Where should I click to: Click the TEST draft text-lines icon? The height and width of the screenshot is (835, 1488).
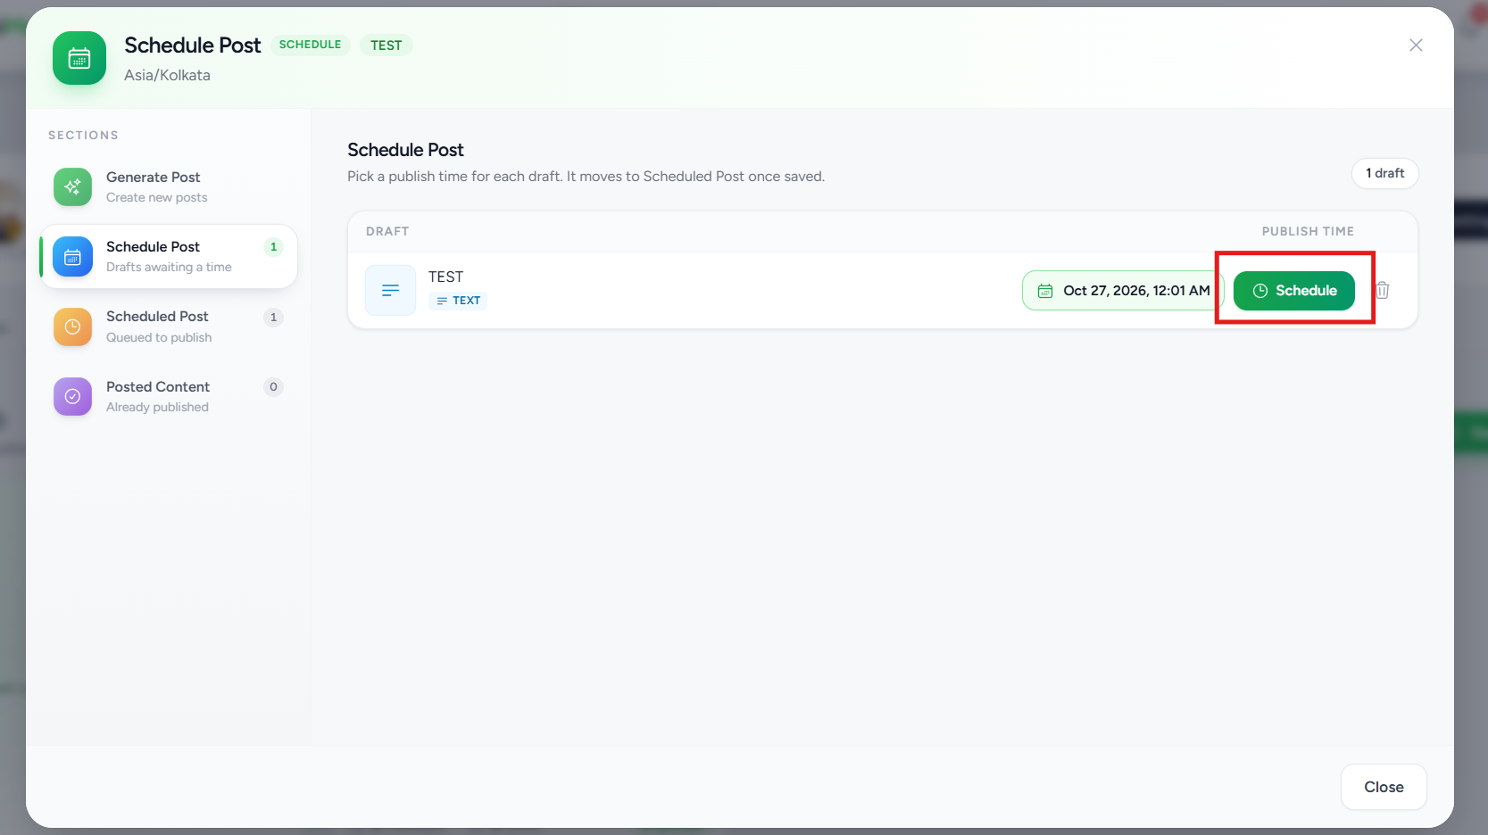(x=390, y=290)
